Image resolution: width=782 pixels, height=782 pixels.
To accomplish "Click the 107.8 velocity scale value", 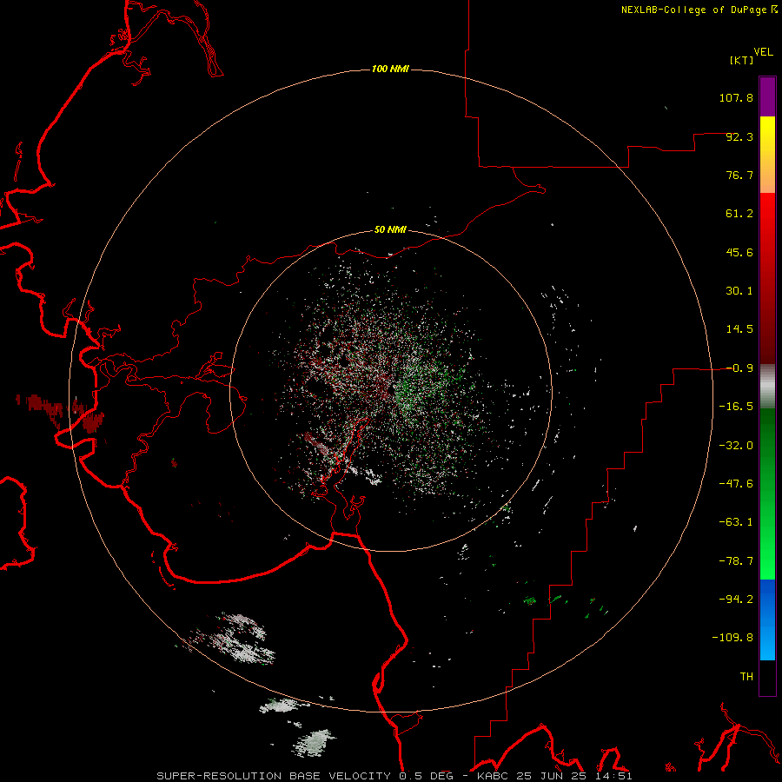I will [736, 97].
